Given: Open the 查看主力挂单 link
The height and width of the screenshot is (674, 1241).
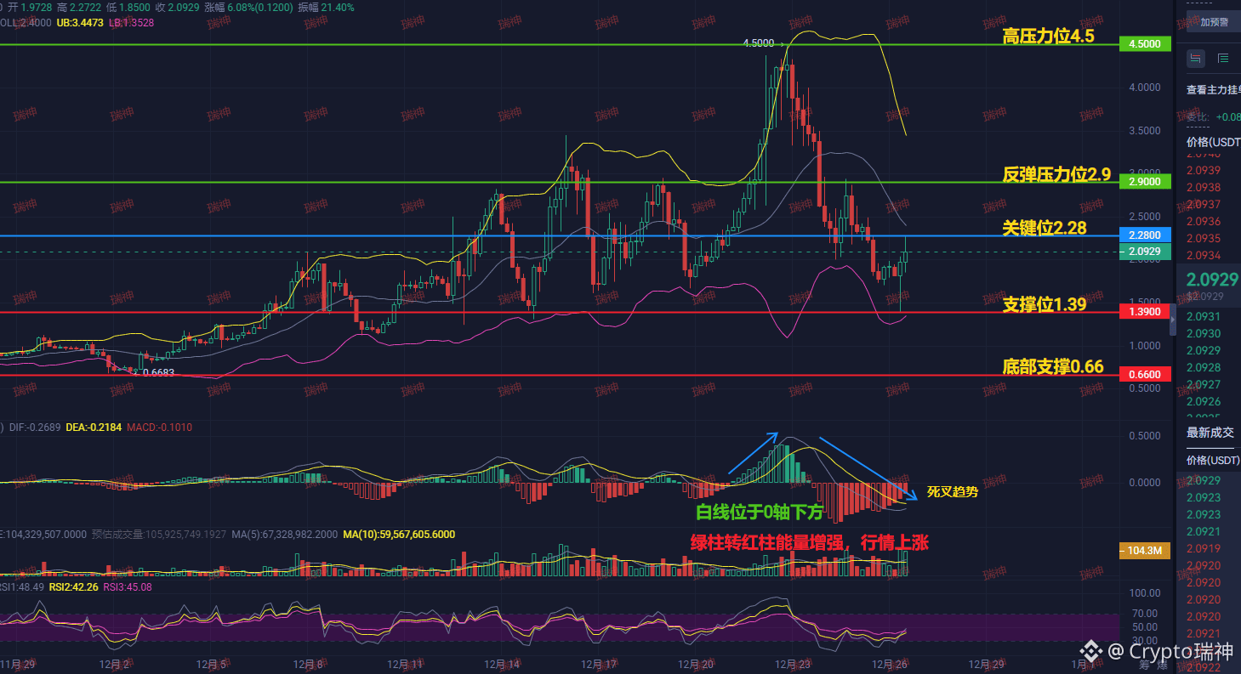Looking at the screenshot, I should pyautogui.click(x=1211, y=88).
